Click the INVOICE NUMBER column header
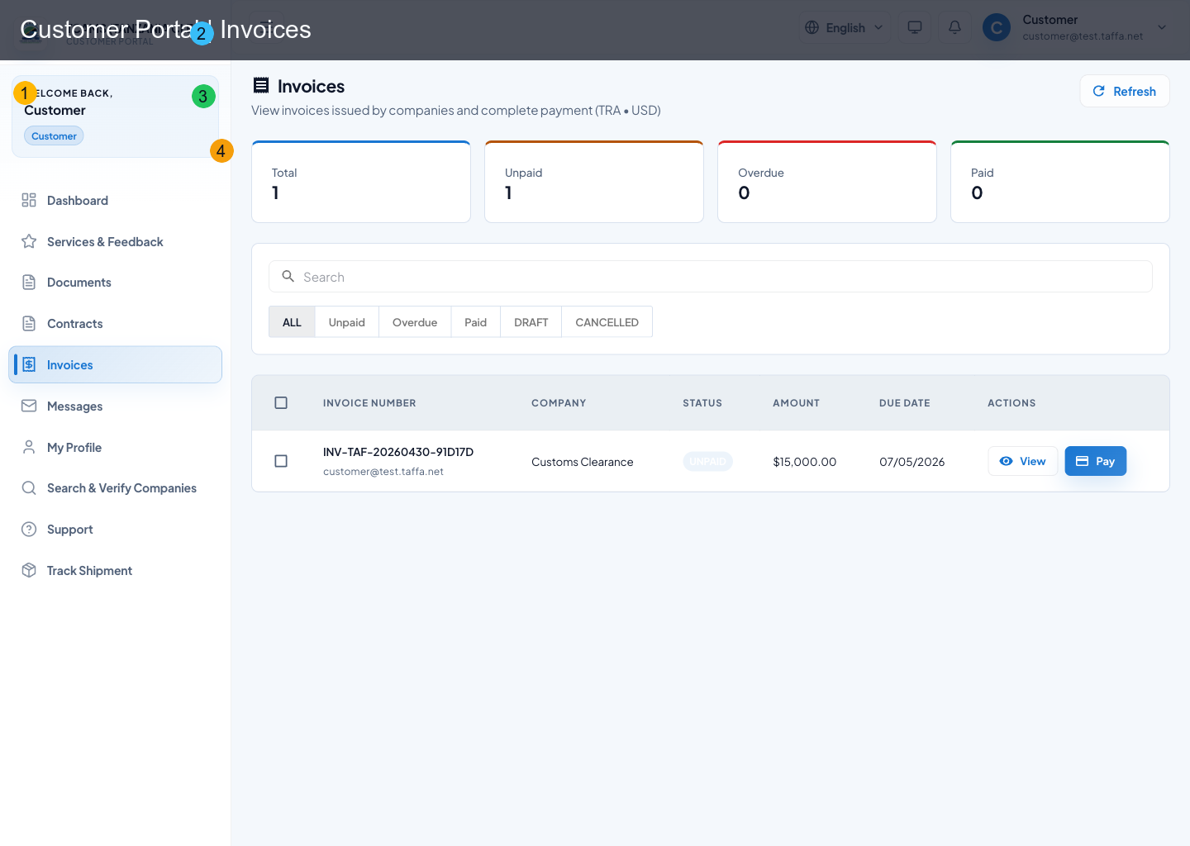1190x846 pixels. point(369,403)
